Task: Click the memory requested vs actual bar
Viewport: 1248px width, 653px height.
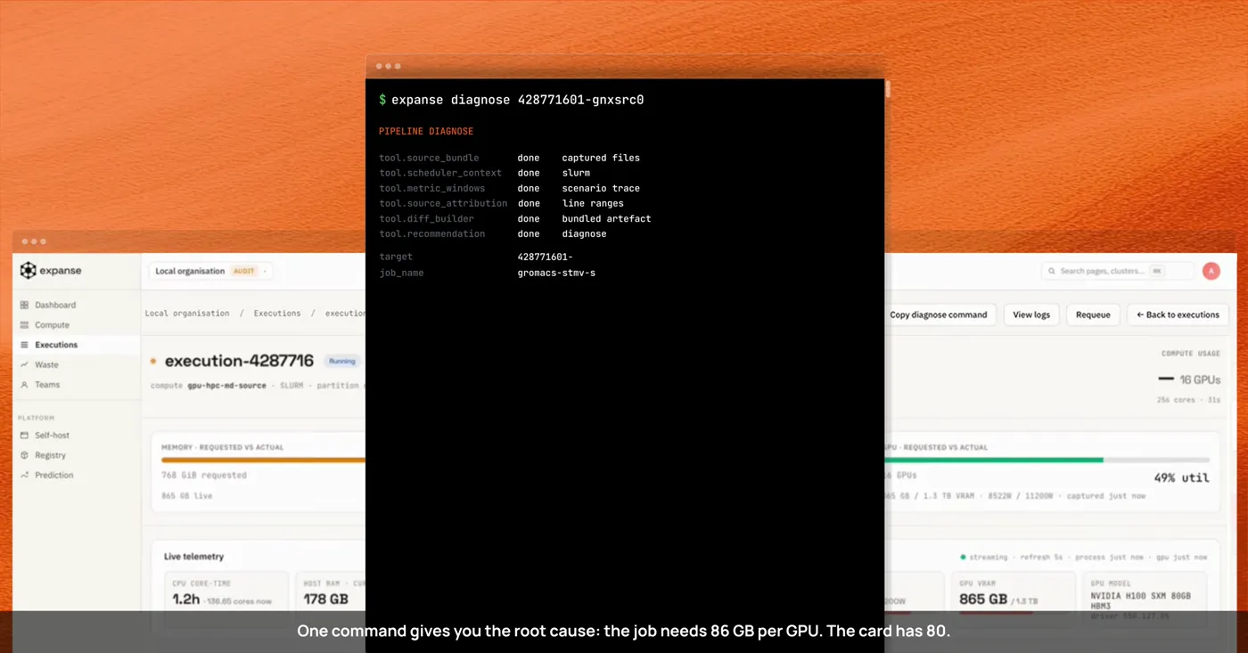Action: point(263,461)
